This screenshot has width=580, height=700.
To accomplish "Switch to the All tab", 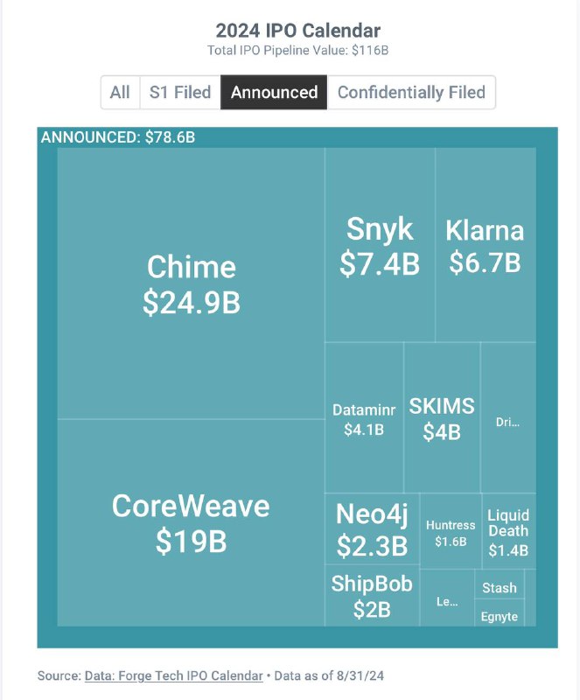I will 120,93.
